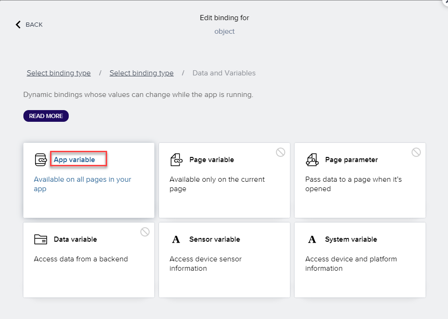Click the Sensor variable letter icon
This screenshot has width=448, height=319.
click(x=176, y=239)
